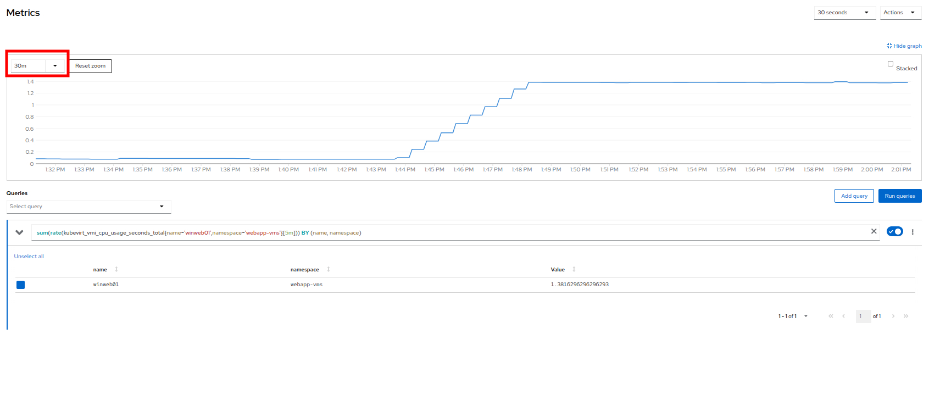Viewport: 929px width, 395px height.
Task: Enable the Stacked checkbox
Action: [891, 64]
